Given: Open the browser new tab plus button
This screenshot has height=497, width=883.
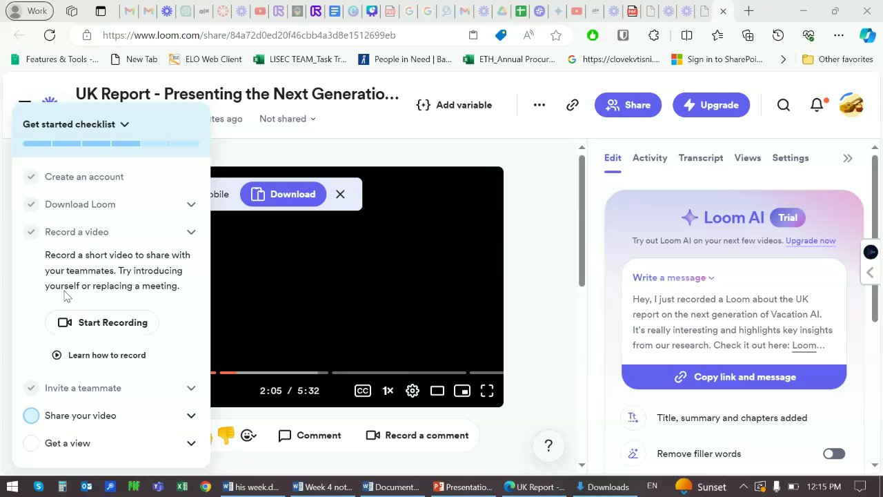Looking at the screenshot, I should coord(748,11).
